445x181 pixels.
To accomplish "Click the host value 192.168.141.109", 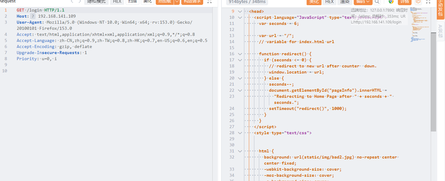I will (x=57, y=16).
